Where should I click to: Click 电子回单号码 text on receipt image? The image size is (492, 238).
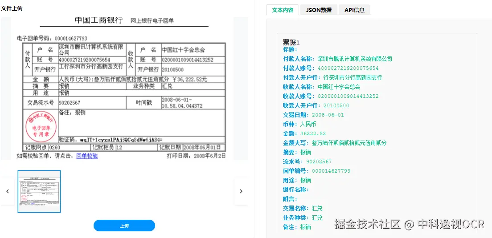point(52,39)
